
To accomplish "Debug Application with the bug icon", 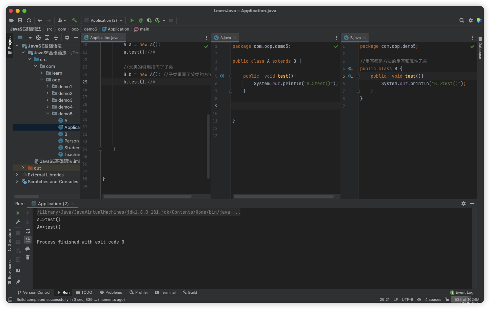I will tap(141, 20).
